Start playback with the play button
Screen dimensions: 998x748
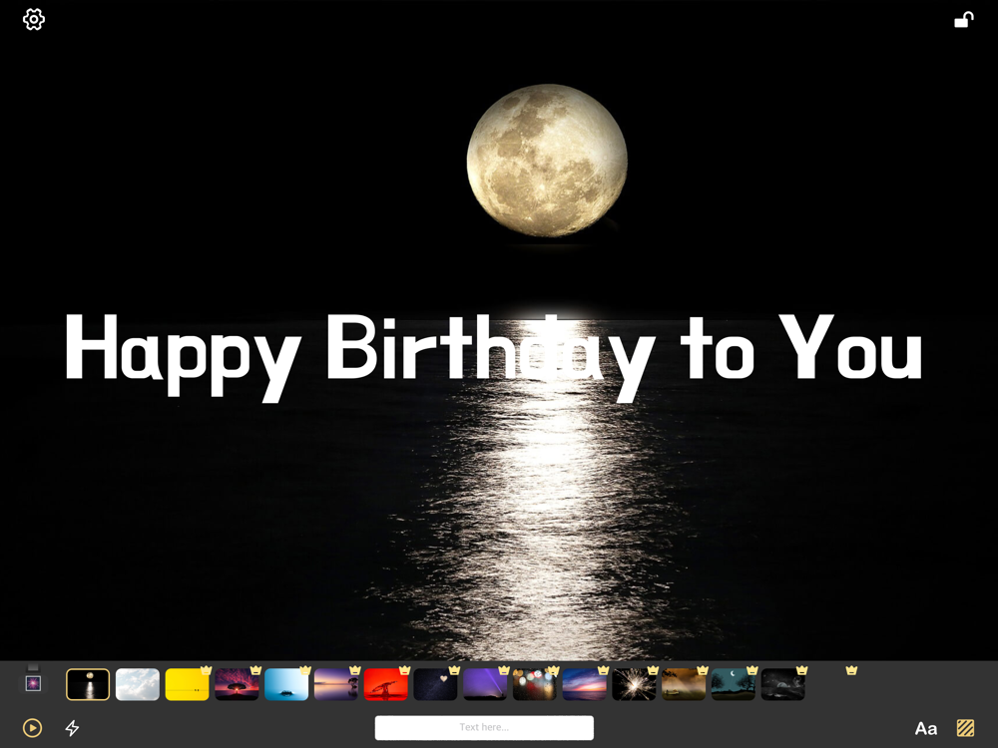click(x=33, y=728)
